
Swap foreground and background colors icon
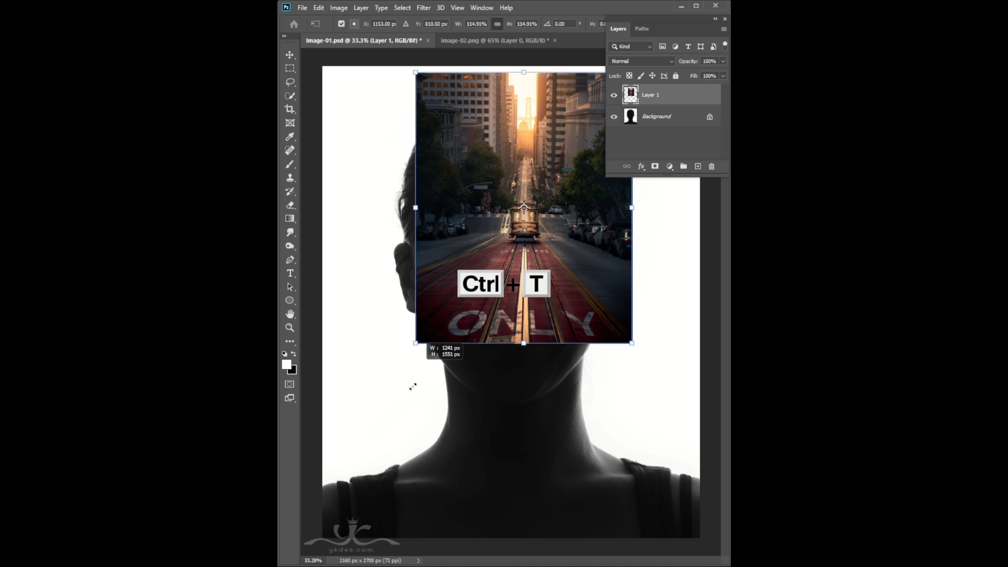point(293,354)
